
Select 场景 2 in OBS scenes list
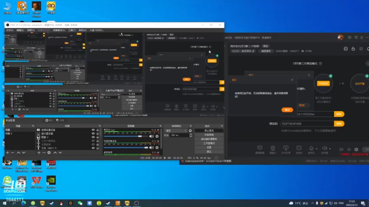(20, 133)
